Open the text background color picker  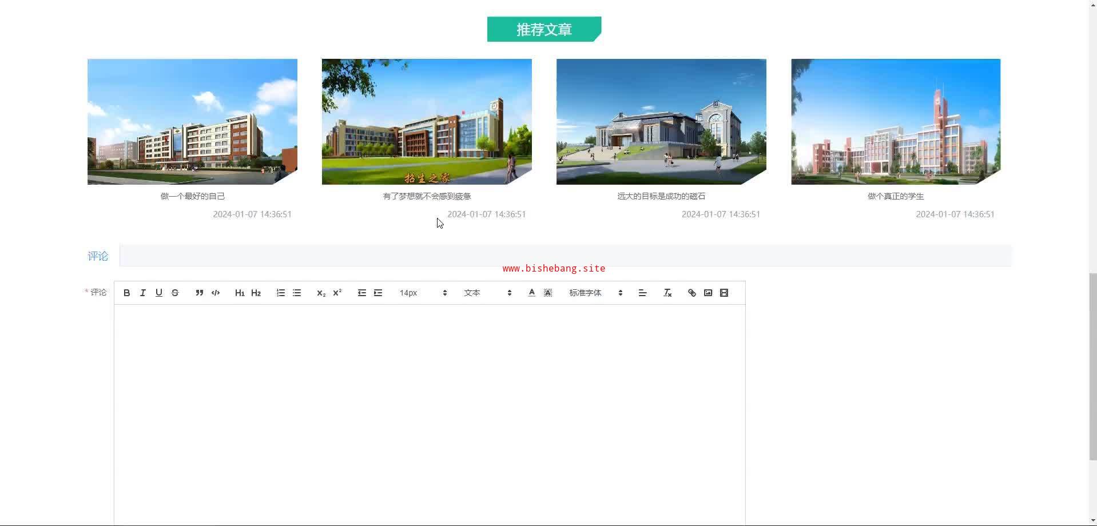[x=548, y=293]
